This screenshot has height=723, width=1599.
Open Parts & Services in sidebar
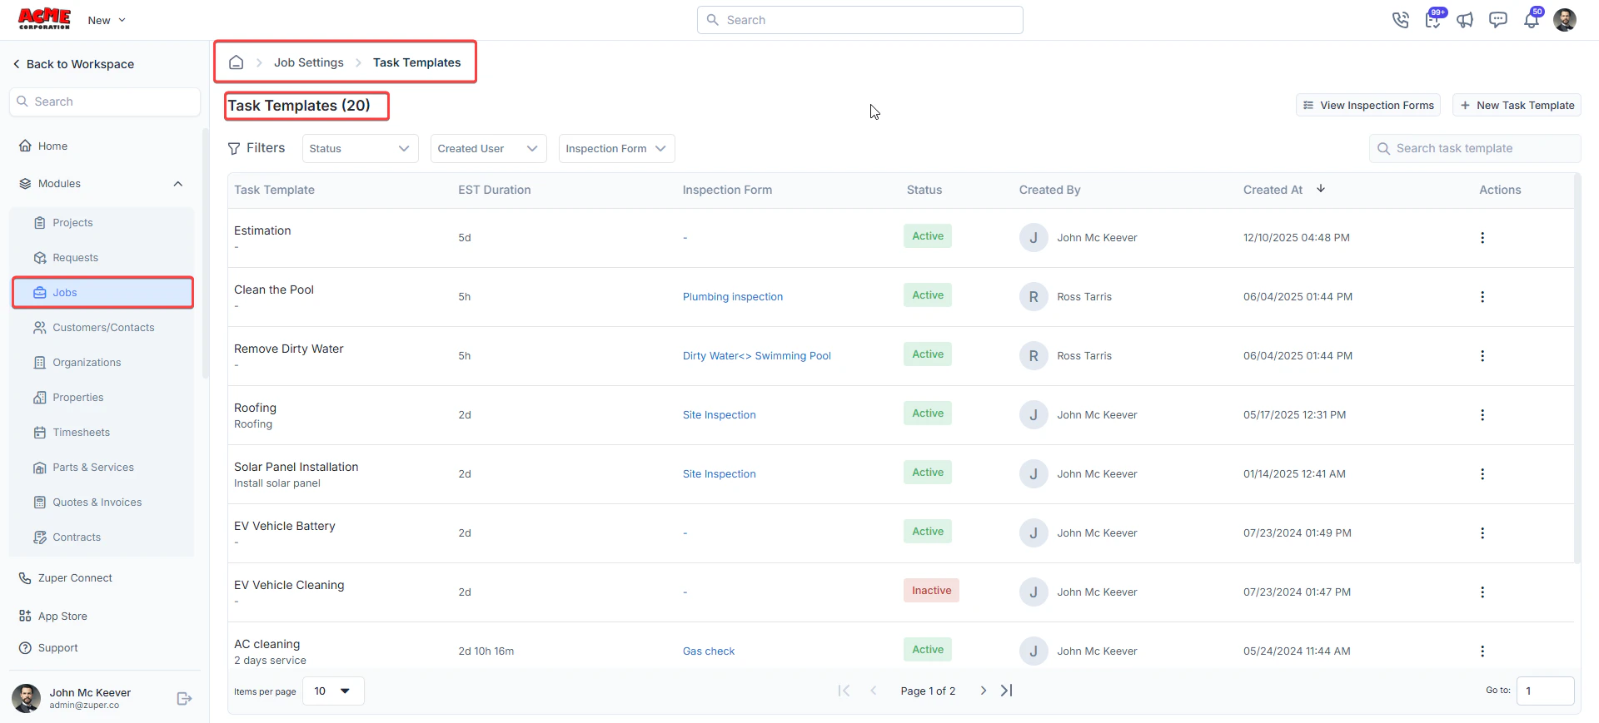(x=102, y=468)
